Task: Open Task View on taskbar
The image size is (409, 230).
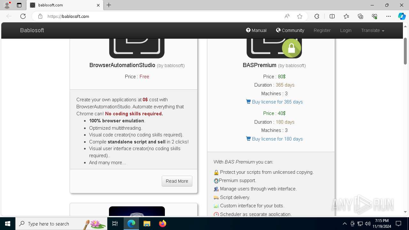Action: click(x=115, y=224)
